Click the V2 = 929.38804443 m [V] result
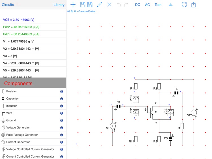The width and height of the screenshot is (212, 159). [x=33, y=49]
